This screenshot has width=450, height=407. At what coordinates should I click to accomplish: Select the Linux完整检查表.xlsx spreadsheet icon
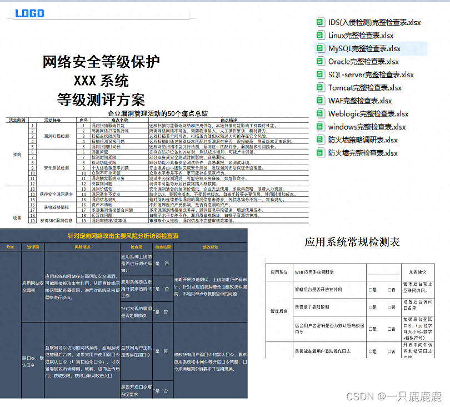[320, 35]
